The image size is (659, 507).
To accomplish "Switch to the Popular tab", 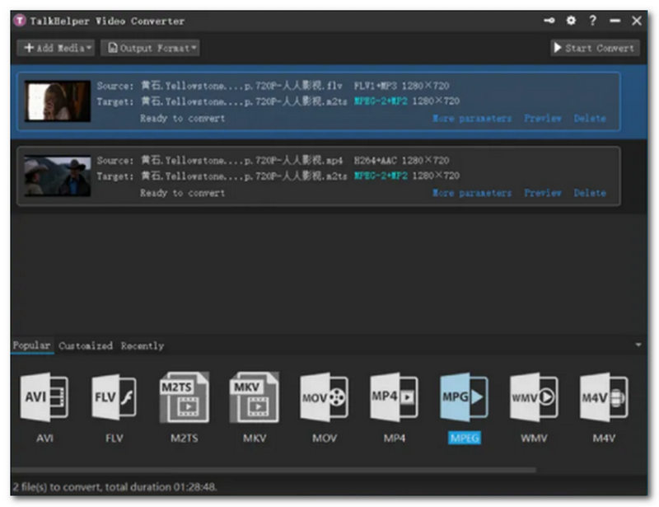I will click(x=32, y=345).
